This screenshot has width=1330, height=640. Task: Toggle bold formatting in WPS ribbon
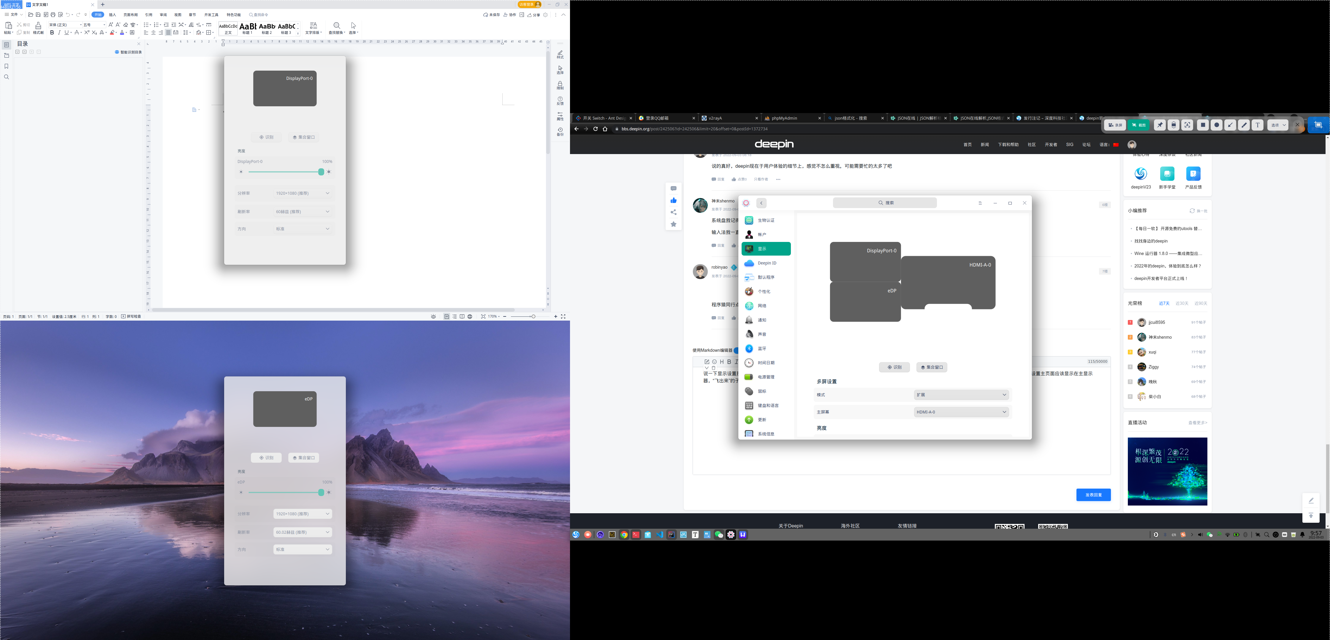tap(52, 33)
